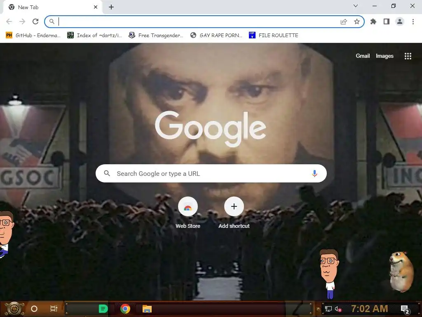422x317 pixels.
Task: Reload the current page
Action: click(x=35, y=21)
